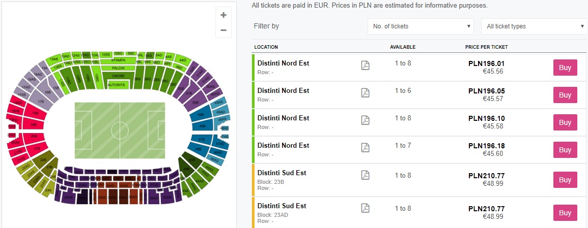The image size is (588, 228).
Task: Buy the €45.56 Distinti Nord Est ticket
Action: pyautogui.click(x=565, y=68)
